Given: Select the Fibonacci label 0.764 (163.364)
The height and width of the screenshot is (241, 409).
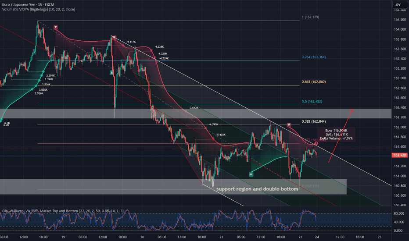Looking at the screenshot, I should pos(313,57).
